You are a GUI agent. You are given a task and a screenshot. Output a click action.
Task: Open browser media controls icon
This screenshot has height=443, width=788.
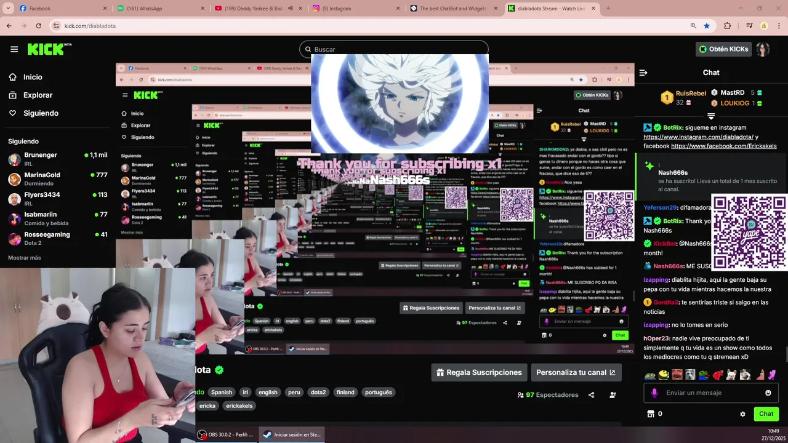click(749, 26)
